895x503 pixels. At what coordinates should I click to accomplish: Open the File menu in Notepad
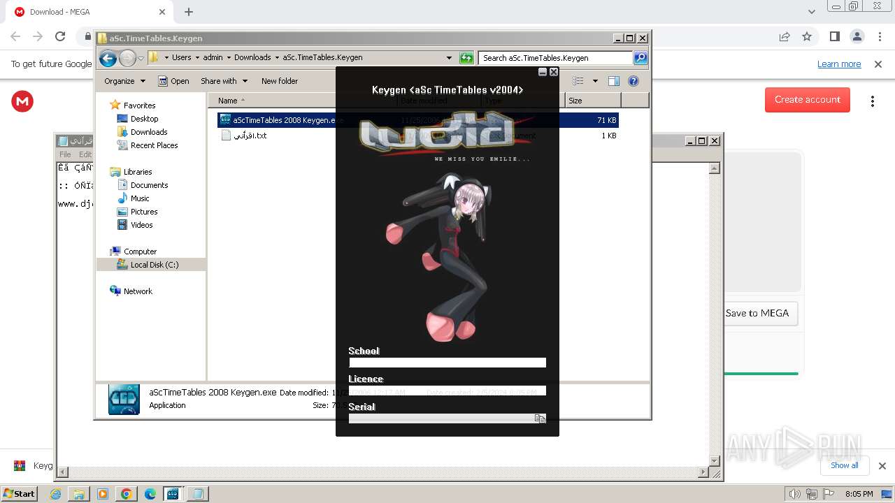tap(65, 154)
